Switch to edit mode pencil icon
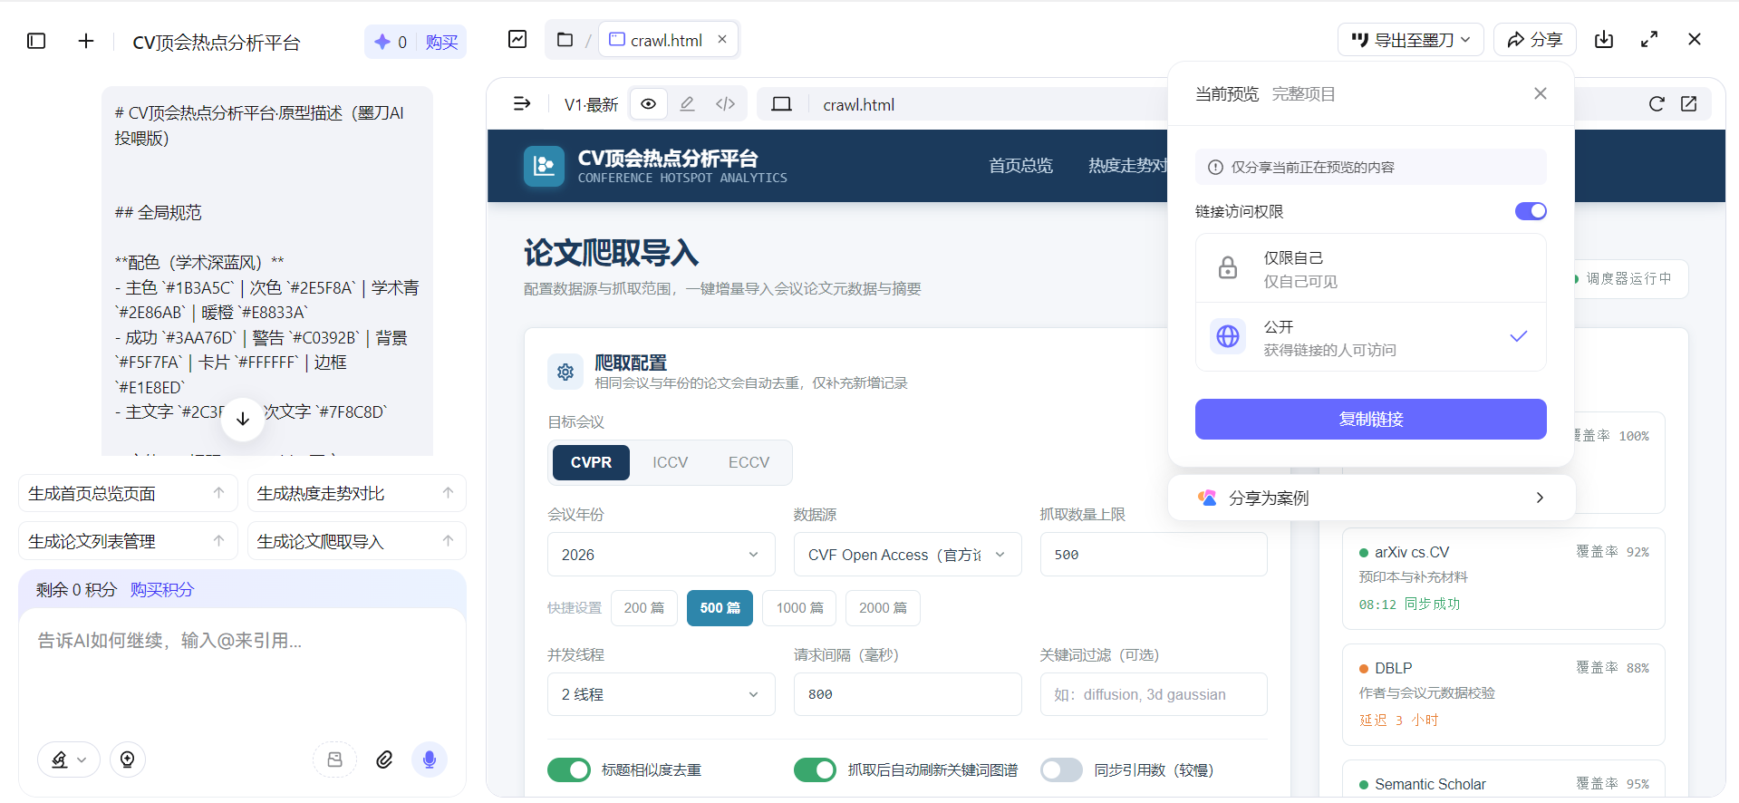Screen dimensions: 1739x803 click(687, 104)
